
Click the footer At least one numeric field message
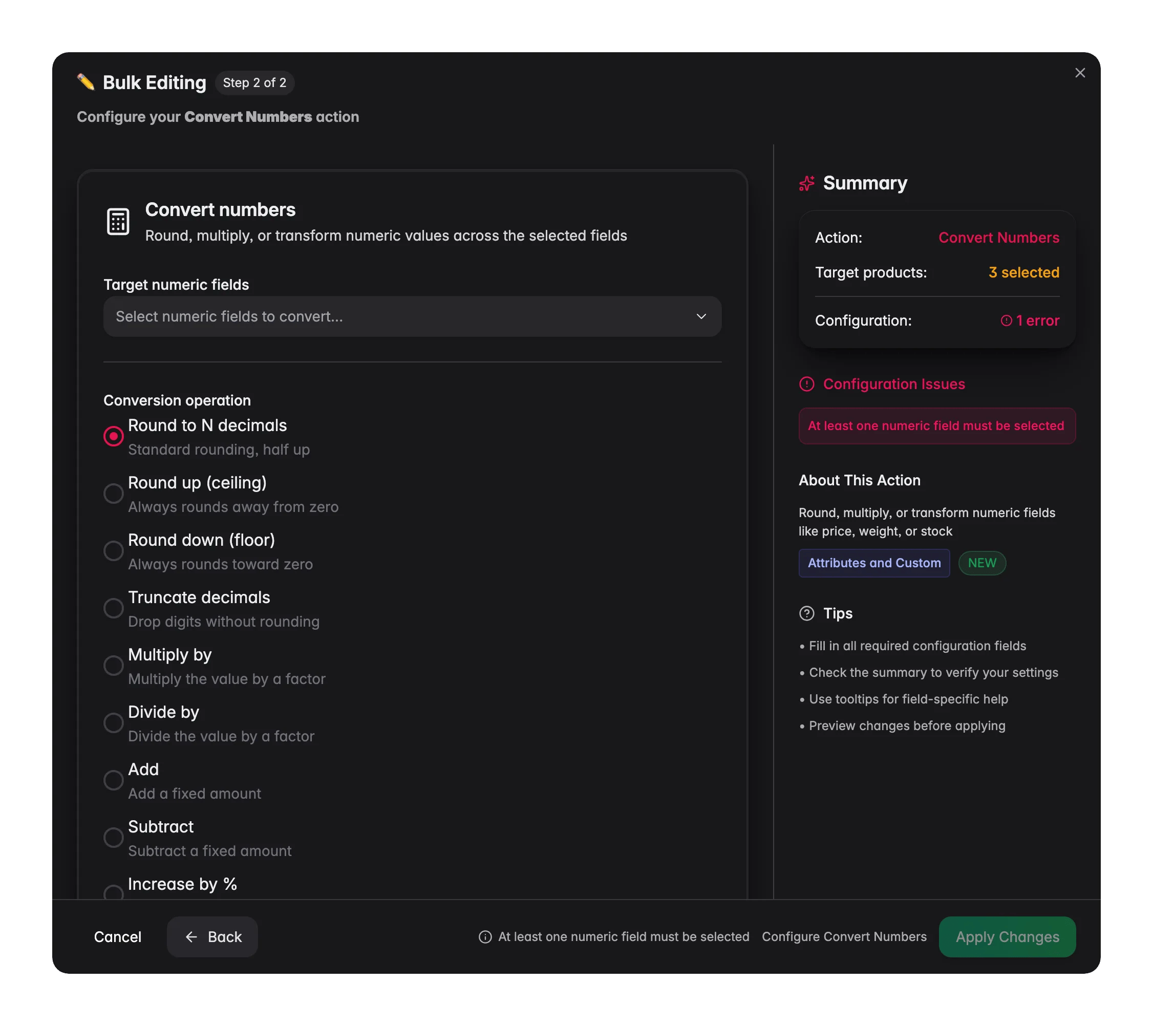(x=623, y=937)
